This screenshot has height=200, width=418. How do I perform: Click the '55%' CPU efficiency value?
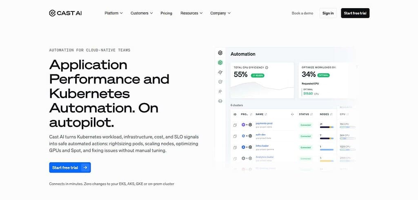(x=240, y=74)
